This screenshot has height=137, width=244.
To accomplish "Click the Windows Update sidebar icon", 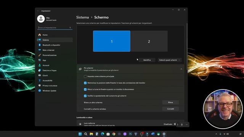I will (x=40, y=91).
